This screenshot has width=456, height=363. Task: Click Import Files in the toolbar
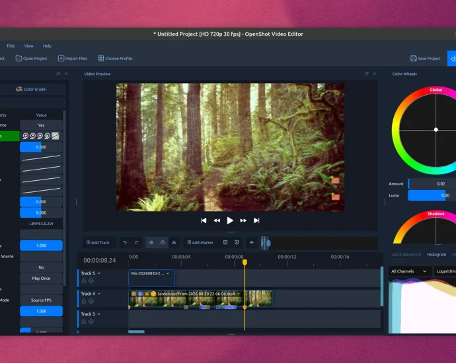tap(73, 58)
